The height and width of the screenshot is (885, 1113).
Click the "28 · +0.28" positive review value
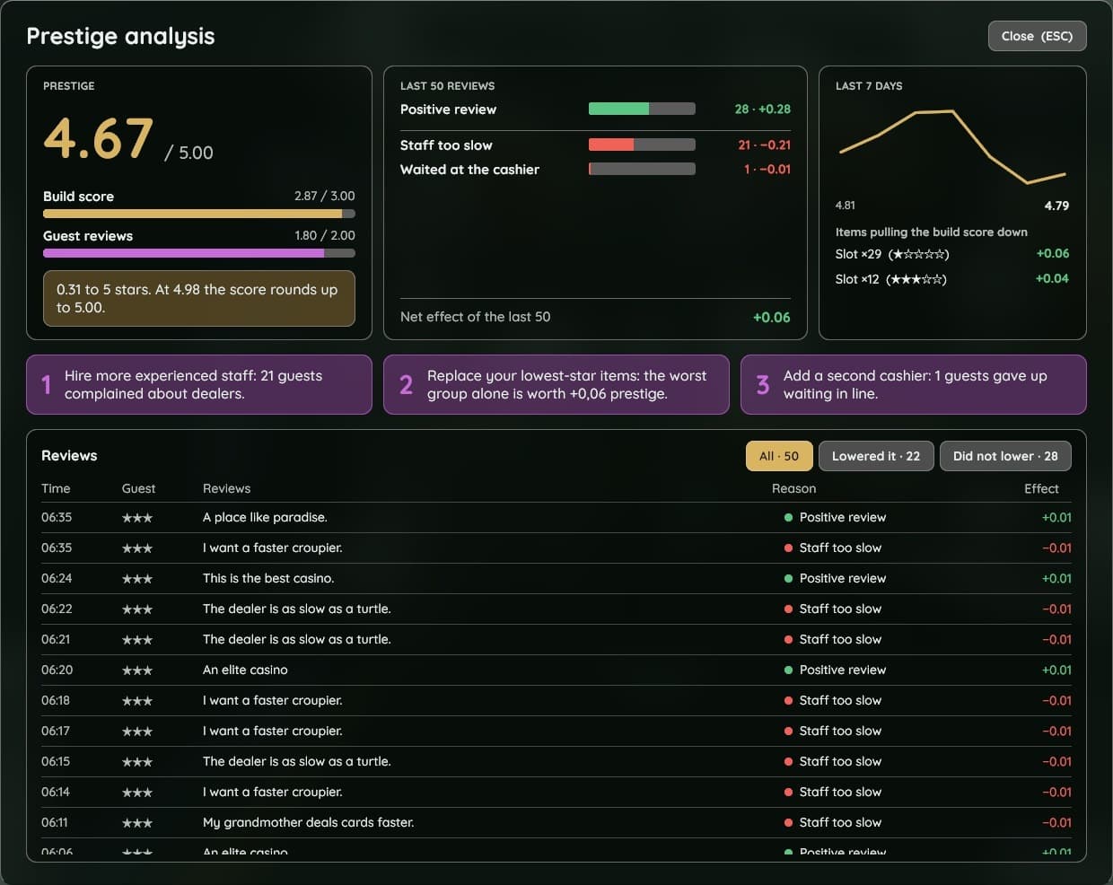(x=763, y=109)
